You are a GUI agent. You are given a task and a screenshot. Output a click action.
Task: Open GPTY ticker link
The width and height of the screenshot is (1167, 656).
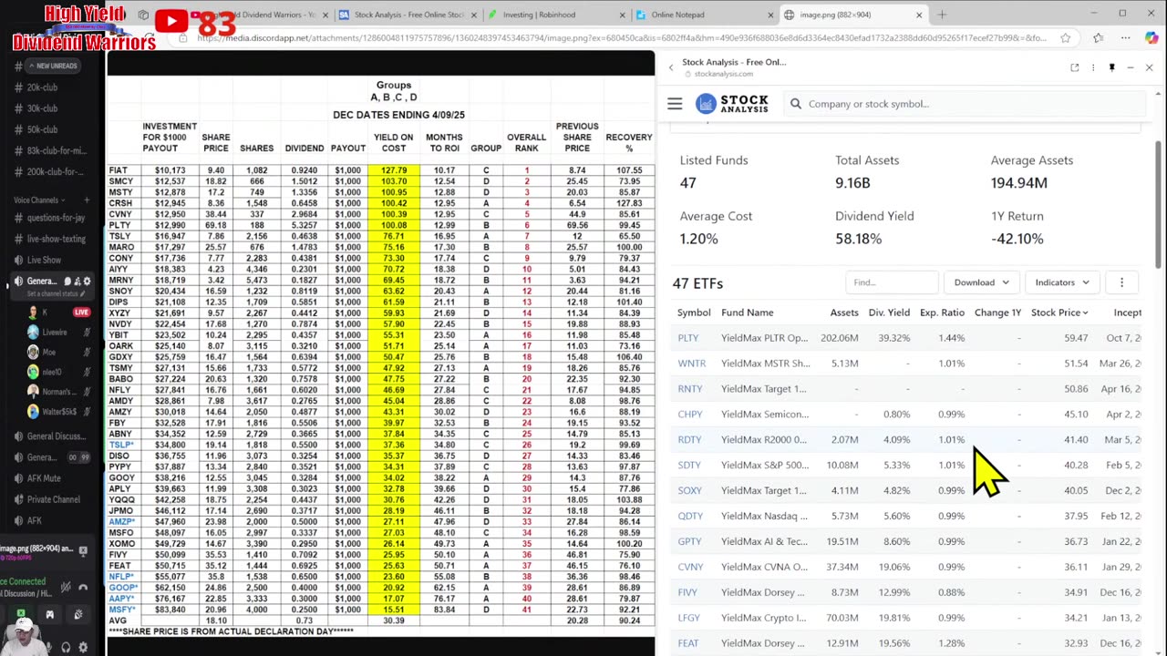[x=690, y=541]
